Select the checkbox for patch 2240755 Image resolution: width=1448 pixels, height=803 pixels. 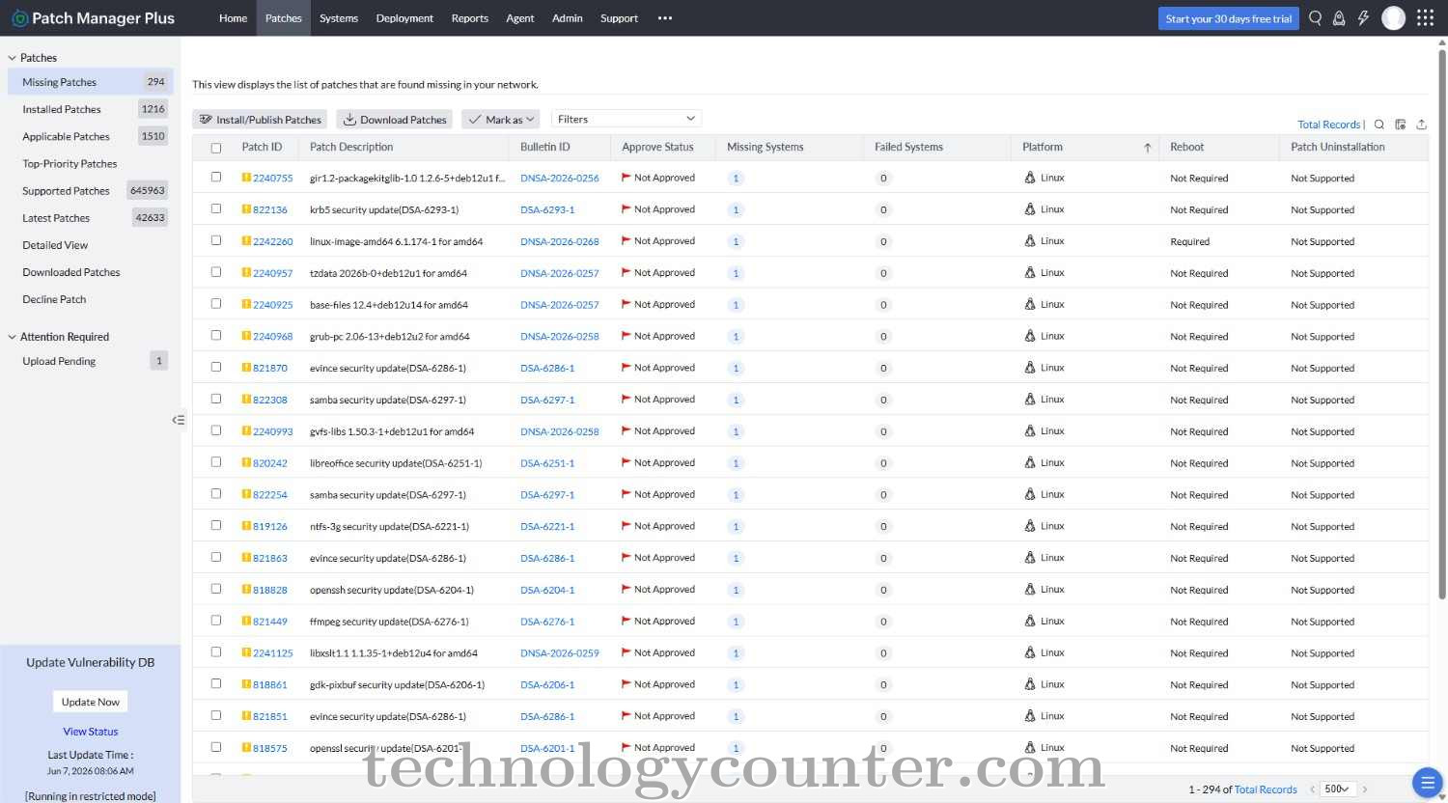tap(216, 178)
